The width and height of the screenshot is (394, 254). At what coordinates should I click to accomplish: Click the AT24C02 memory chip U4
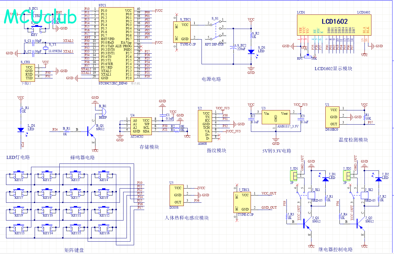(141, 125)
